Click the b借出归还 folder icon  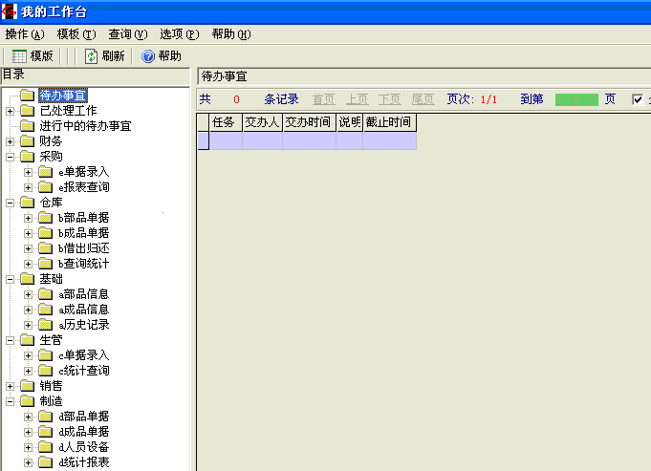pos(45,248)
